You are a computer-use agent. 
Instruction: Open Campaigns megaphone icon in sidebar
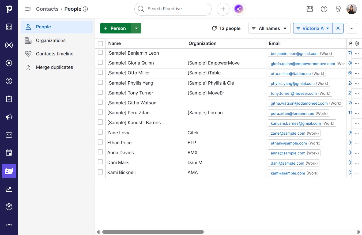click(x=9, y=117)
